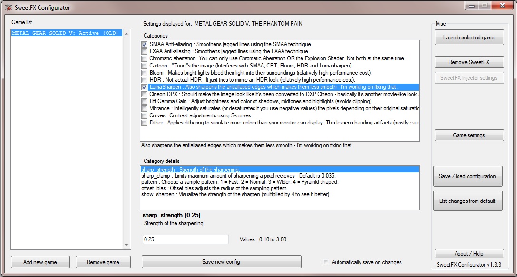Click Remove SweetFX button
The height and width of the screenshot is (277, 517).
(x=469, y=62)
